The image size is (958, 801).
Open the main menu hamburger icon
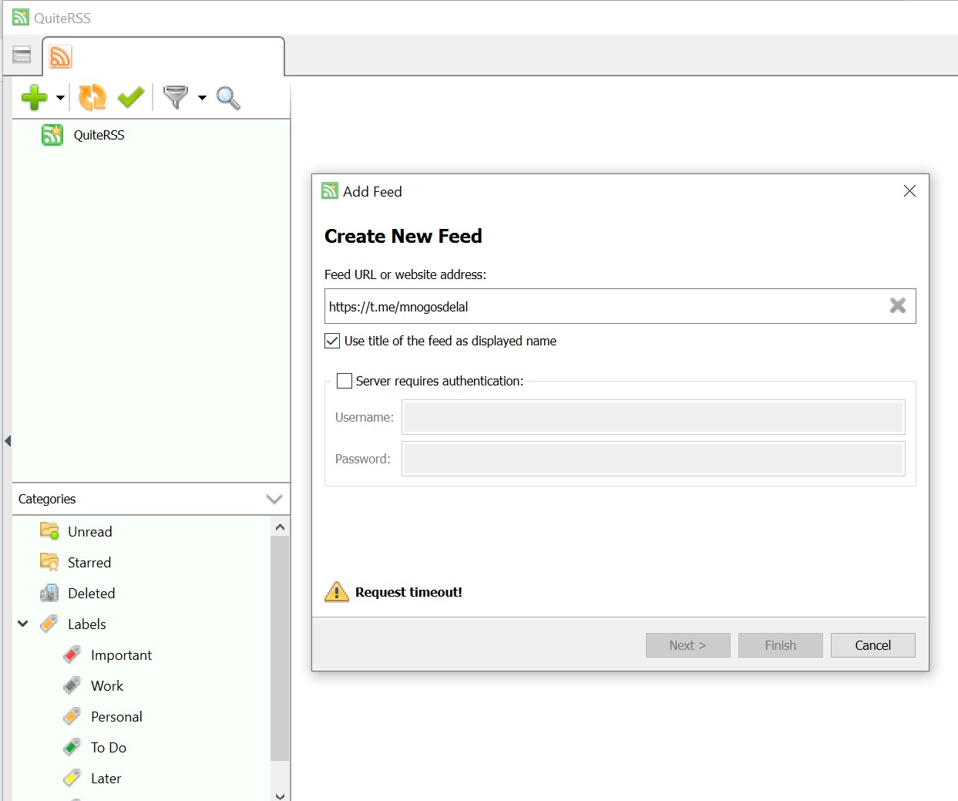tap(22, 56)
